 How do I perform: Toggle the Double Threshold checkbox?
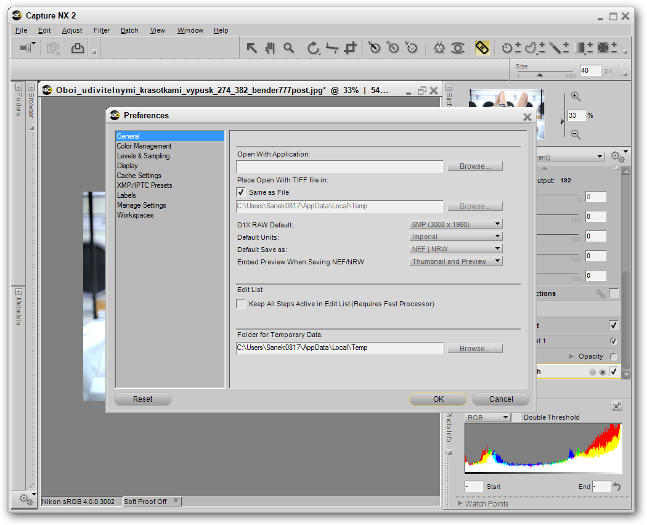click(x=517, y=417)
